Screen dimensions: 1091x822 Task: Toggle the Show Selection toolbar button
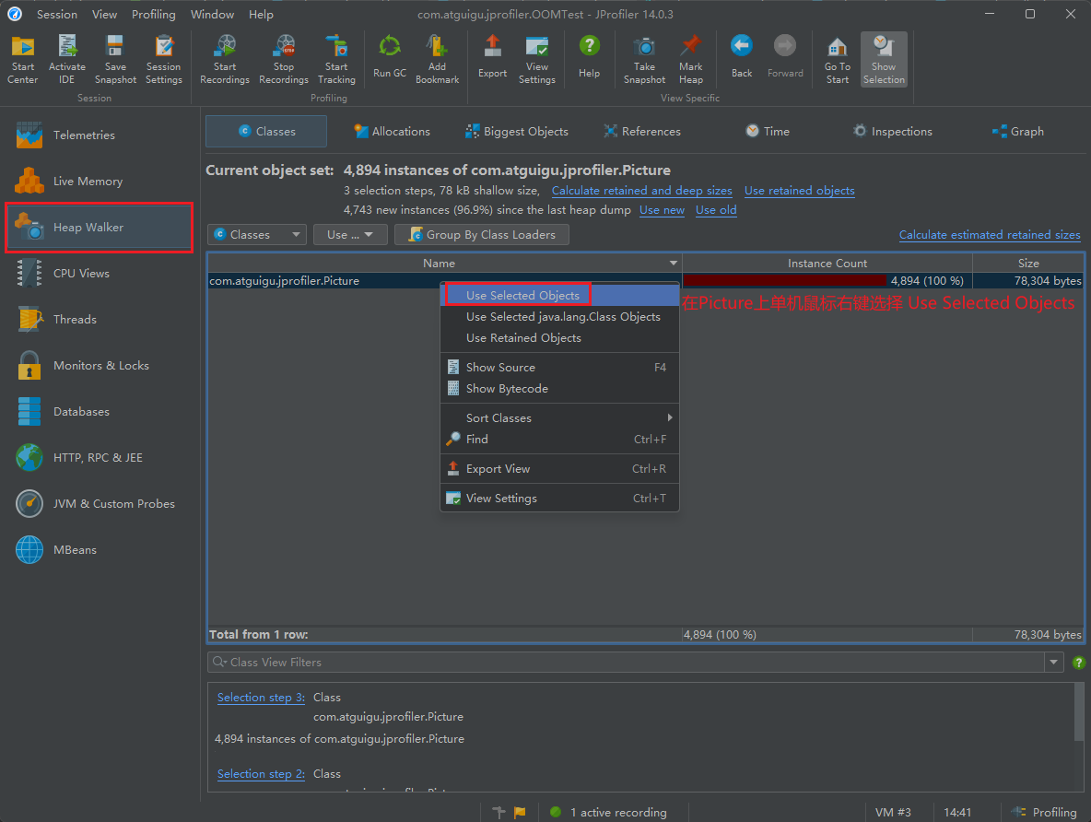(x=884, y=60)
